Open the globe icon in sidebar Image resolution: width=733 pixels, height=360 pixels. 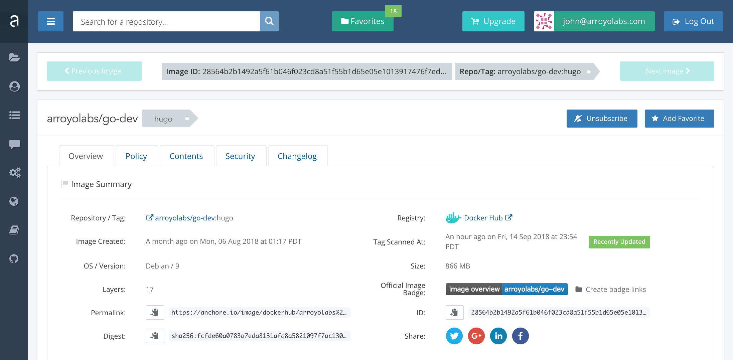(14, 201)
